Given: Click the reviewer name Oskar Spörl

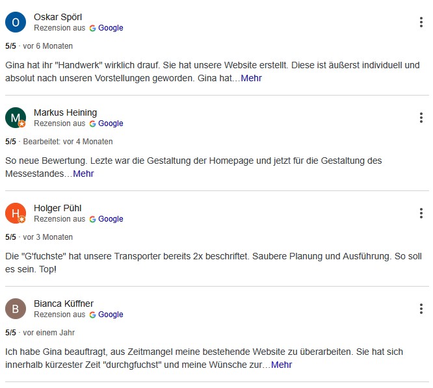Looking at the screenshot, I should (x=58, y=17).
